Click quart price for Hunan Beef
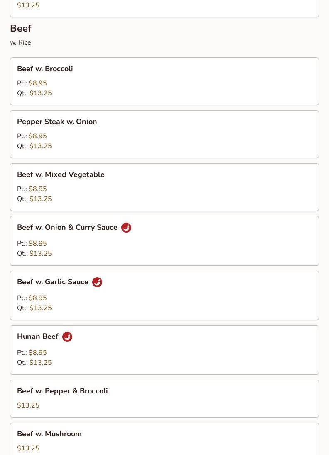This screenshot has width=329, height=455. [x=41, y=363]
